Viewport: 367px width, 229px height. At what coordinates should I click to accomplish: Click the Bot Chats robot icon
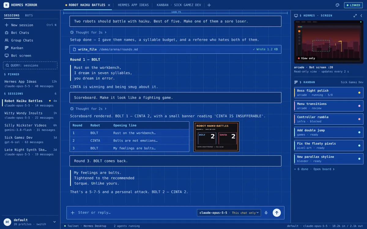click(x=7, y=33)
